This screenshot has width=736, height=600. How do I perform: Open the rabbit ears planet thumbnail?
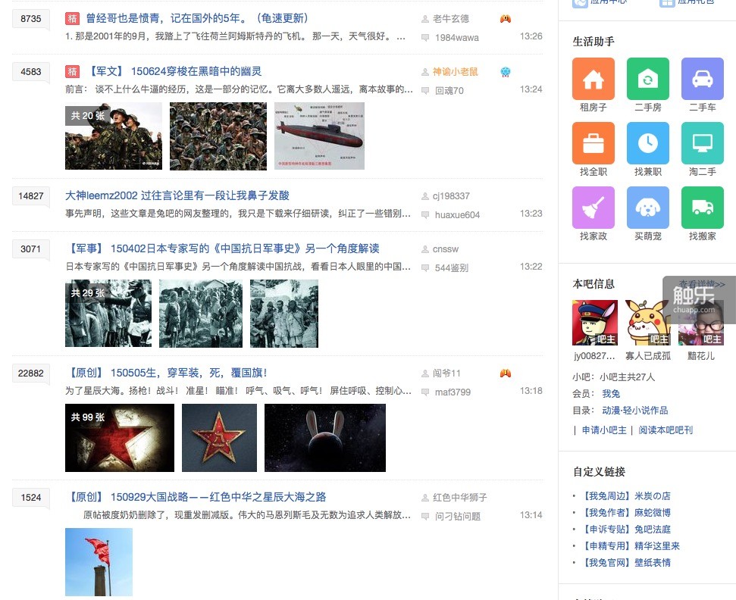(325, 438)
